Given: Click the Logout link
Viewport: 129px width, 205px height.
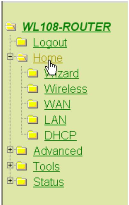Looking at the screenshot, I should click(x=50, y=43).
